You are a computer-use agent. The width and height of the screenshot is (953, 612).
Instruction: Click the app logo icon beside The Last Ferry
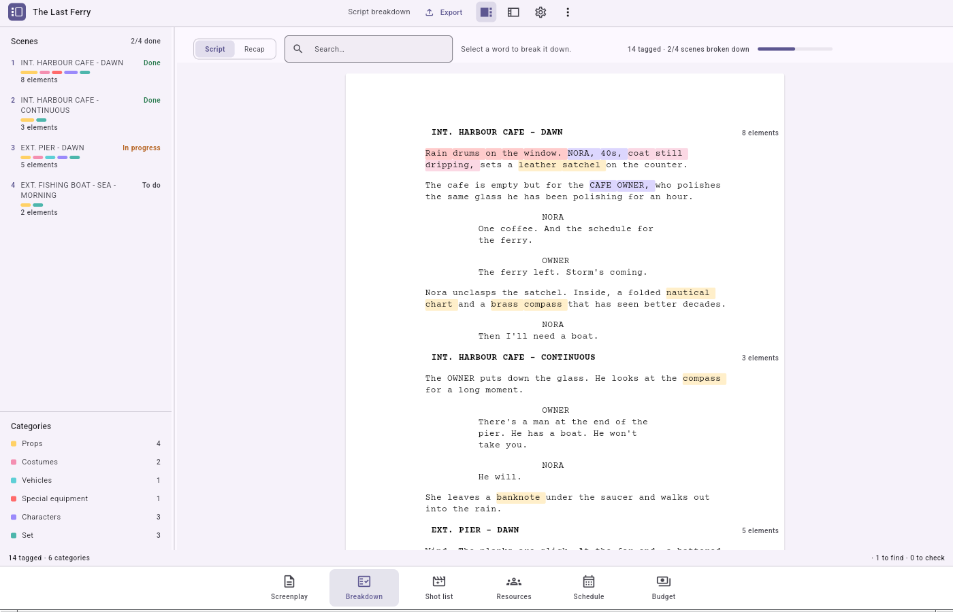17,12
